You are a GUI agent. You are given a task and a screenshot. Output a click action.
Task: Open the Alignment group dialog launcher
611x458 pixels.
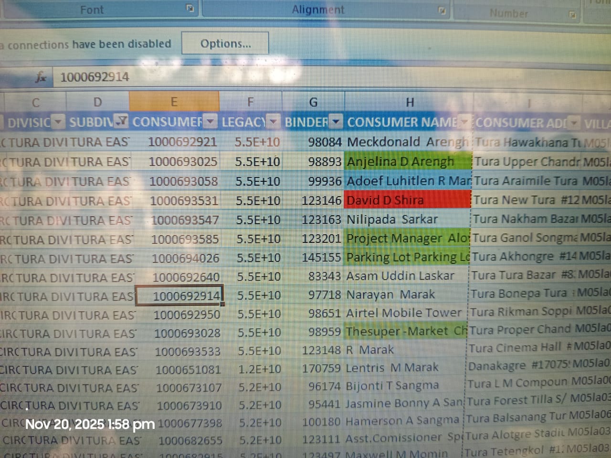[x=442, y=10]
